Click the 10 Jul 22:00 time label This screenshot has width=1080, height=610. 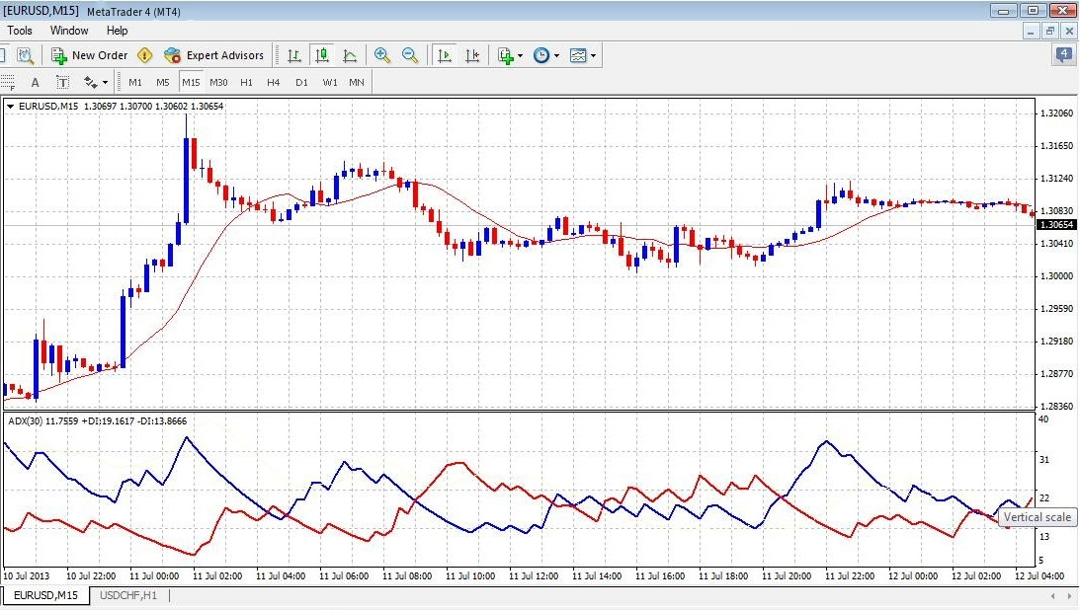[x=91, y=576]
